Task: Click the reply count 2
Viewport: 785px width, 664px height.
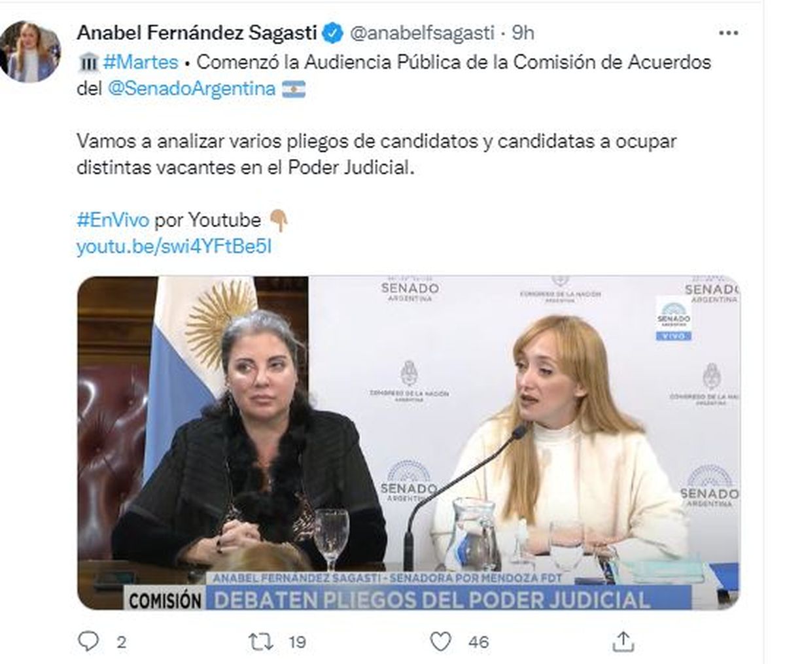Action: [121, 642]
